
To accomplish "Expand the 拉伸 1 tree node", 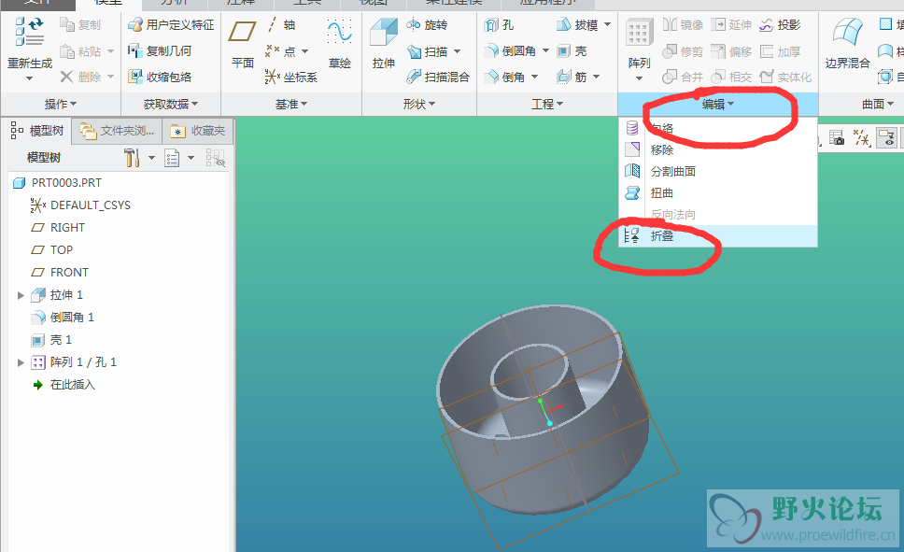I will click(x=21, y=295).
